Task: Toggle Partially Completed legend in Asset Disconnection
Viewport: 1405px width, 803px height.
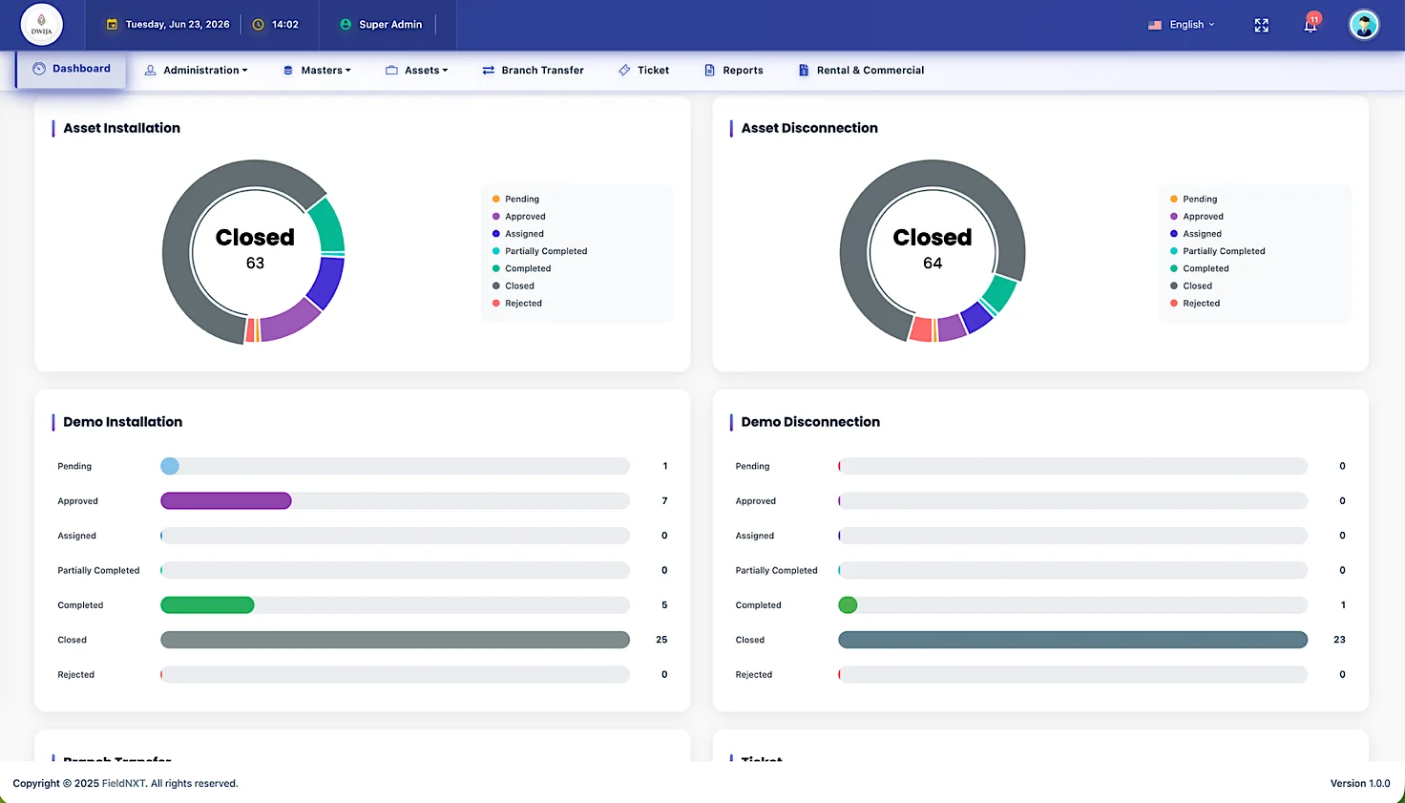Action: click(1217, 251)
